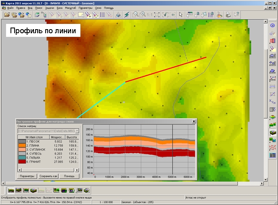Click the zoom out magnifier icon
The height and width of the screenshot is (205, 278).
click(136, 15)
